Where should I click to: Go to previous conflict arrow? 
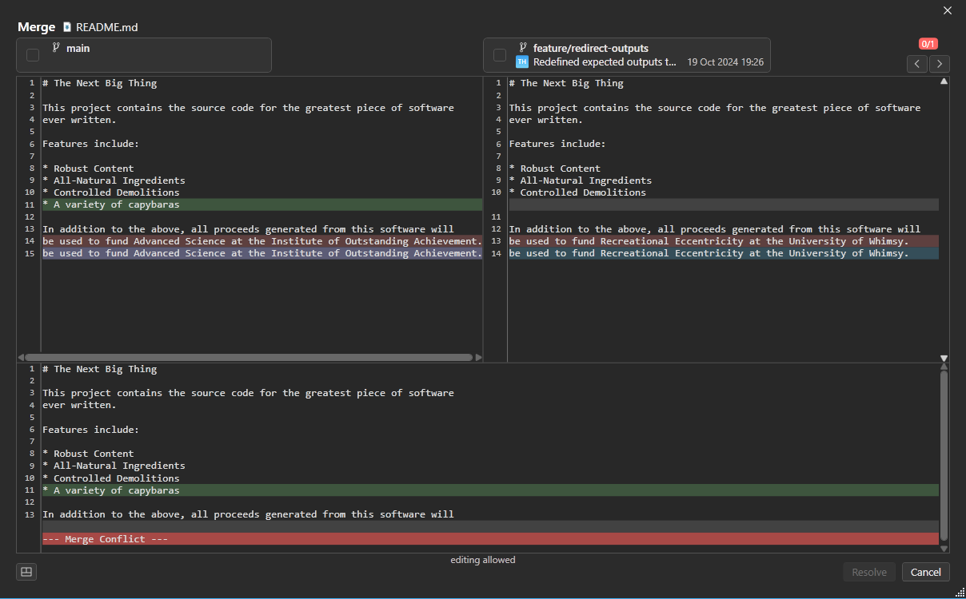917,64
